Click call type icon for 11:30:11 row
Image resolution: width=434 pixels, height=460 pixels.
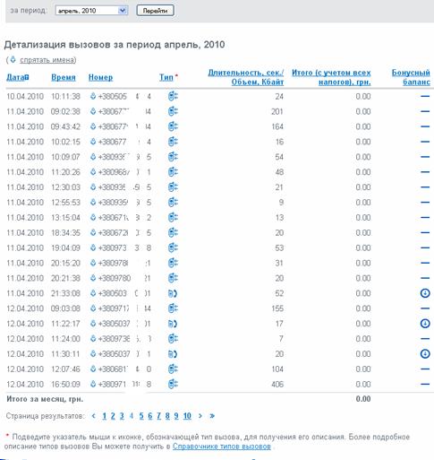tap(173, 354)
